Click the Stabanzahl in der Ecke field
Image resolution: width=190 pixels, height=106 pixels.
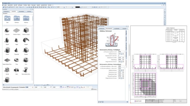[121, 56]
